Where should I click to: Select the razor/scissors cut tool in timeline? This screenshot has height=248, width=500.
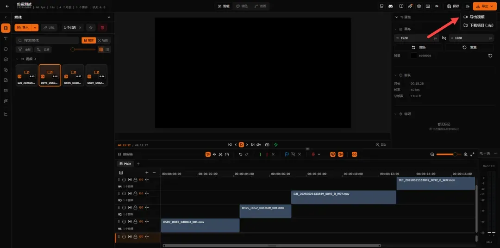pos(220,154)
